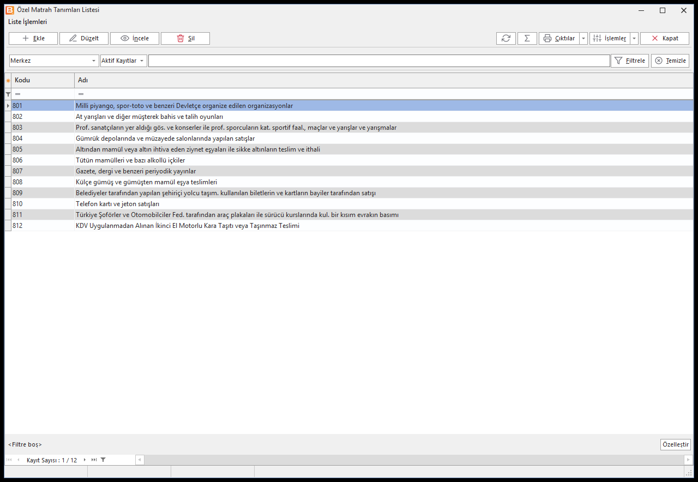The width and height of the screenshot is (698, 482).
Task: Select row 802 At yarışları
Action: point(349,117)
